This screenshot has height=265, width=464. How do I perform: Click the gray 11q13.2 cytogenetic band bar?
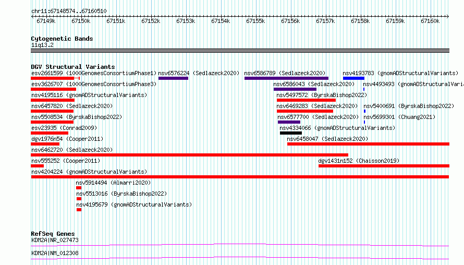point(240,51)
